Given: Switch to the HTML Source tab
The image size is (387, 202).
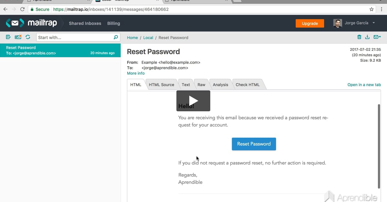Looking at the screenshot, I should [x=161, y=85].
